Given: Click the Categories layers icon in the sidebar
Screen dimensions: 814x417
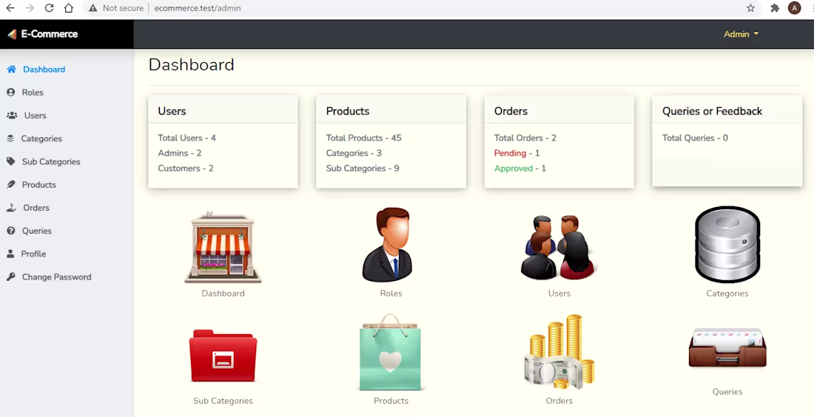Looking at the screenshot, I should click(10, 138).
